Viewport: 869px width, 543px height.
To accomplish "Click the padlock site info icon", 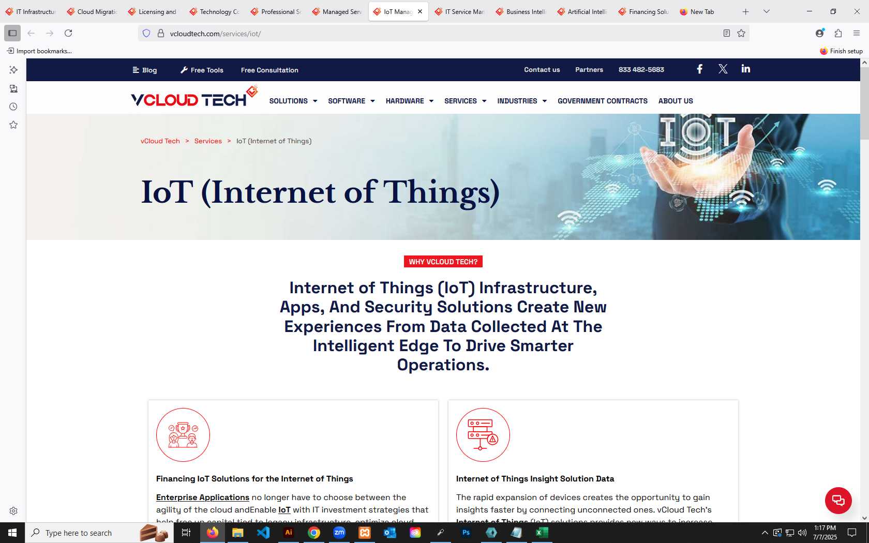I will click(x=161, y=33).
